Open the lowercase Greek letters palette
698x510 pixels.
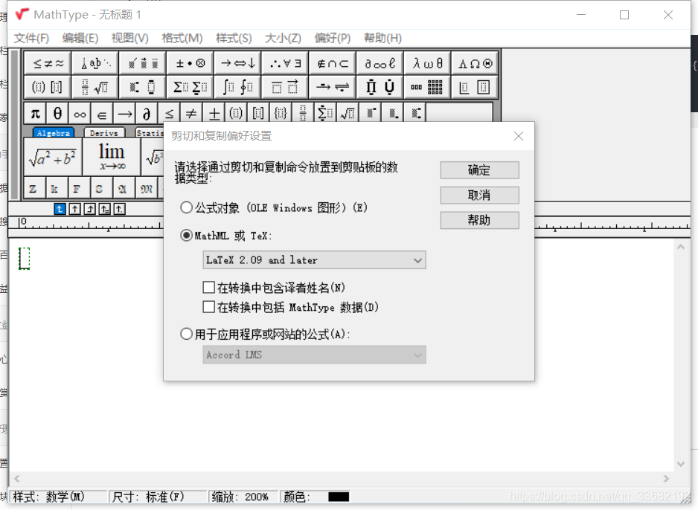(x=427, y=64)
